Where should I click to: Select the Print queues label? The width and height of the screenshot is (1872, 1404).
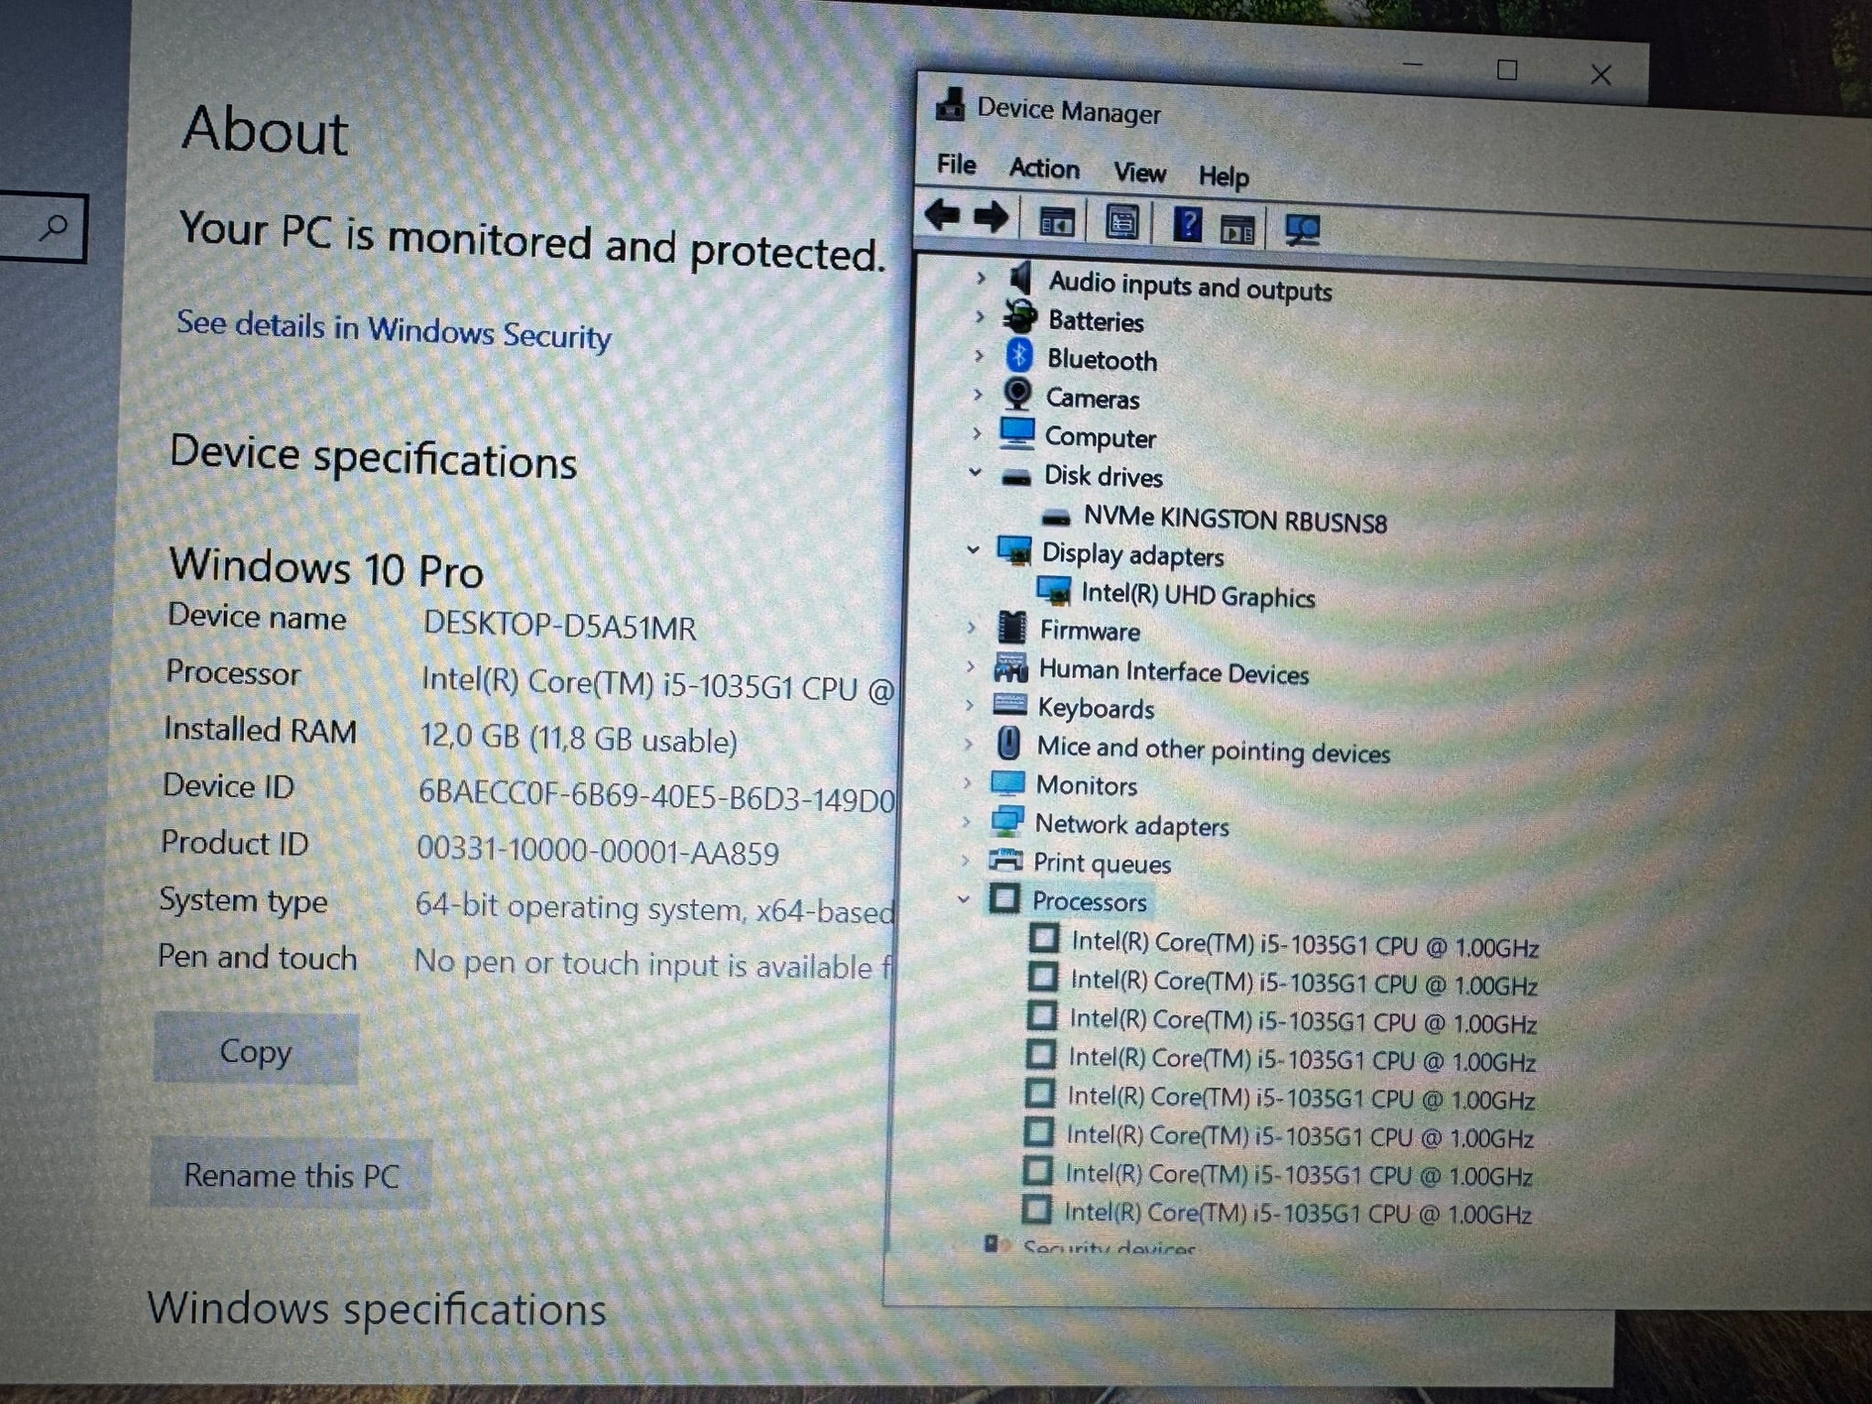pos(1101,863)
